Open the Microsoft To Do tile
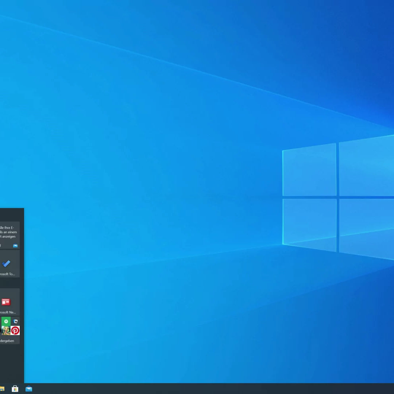 pos(9,264)
